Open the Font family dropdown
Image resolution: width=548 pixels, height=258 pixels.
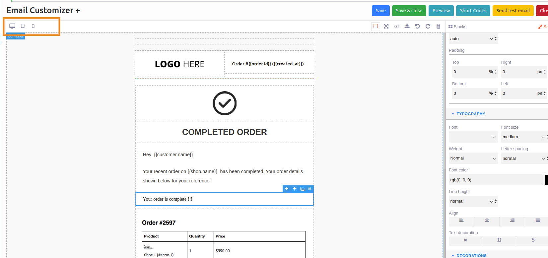pyautogui.click(x=473, y=137)
